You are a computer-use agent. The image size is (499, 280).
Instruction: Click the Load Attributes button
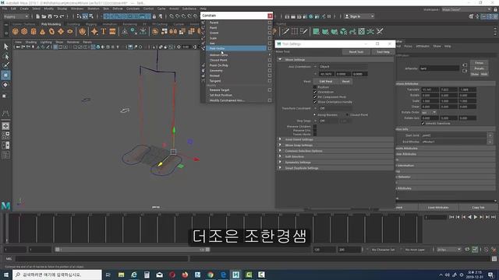point(438,208)
